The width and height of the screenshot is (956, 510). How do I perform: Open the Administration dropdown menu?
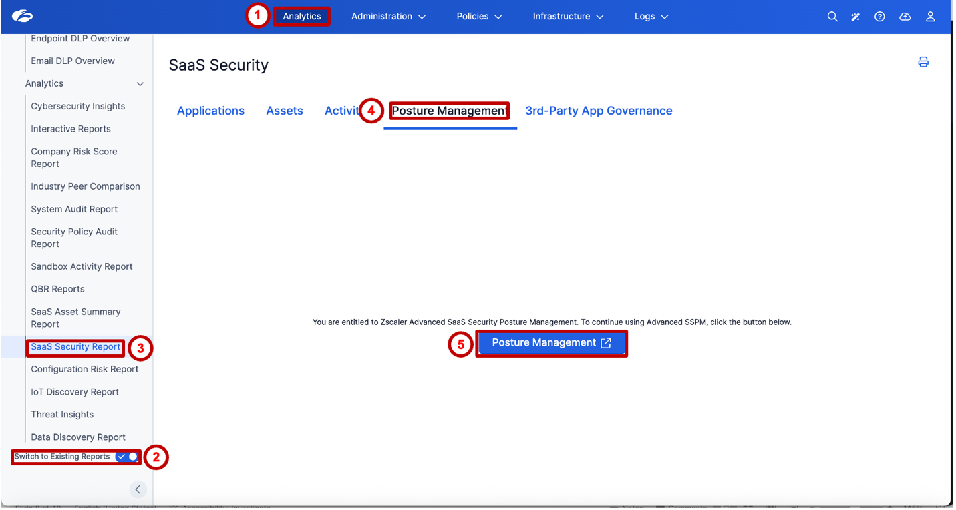point(388,17)
